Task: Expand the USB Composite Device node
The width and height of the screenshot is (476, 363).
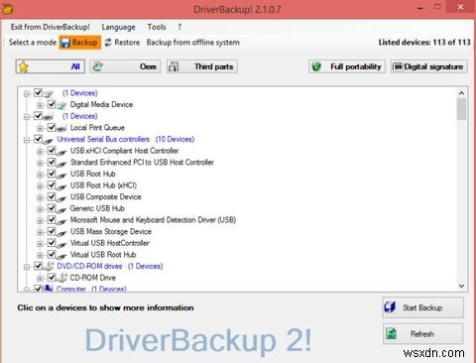Action: [x=40, y=197]
